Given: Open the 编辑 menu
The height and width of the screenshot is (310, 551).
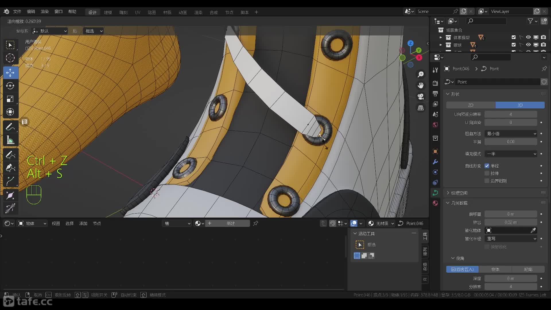Looking at the screenshot, I should coord(31,11).
